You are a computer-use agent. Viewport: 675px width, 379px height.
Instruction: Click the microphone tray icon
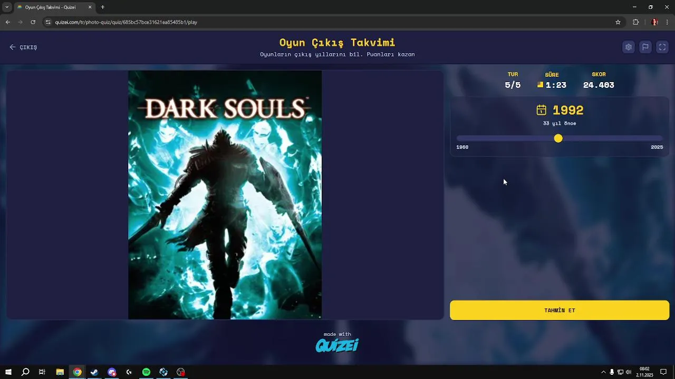[x=612, y=372]
